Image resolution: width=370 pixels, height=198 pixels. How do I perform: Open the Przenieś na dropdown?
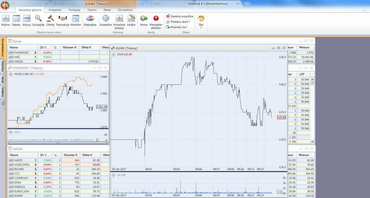177,27
